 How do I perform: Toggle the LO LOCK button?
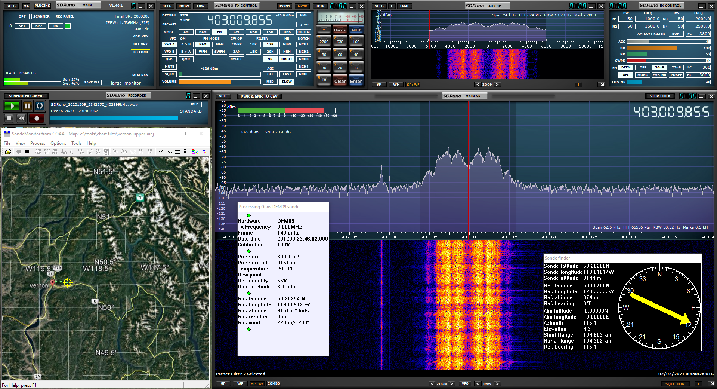pyautogui.click(x=140, y=52)
